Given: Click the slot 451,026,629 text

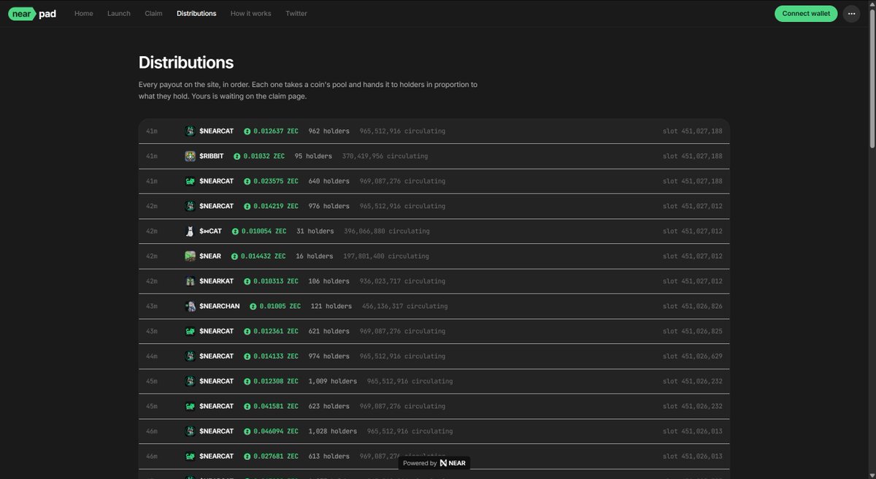Looking at the screenshot, I should 693,356.
